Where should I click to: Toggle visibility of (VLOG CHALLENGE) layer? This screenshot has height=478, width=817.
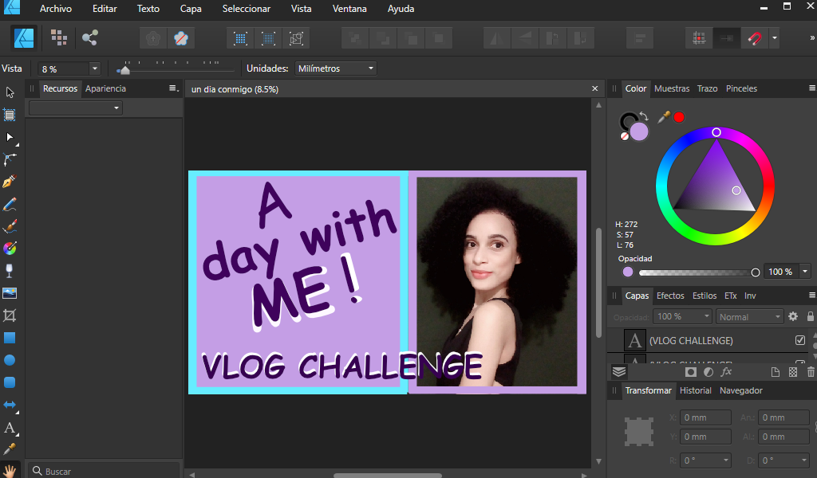(x=800, y=340)
